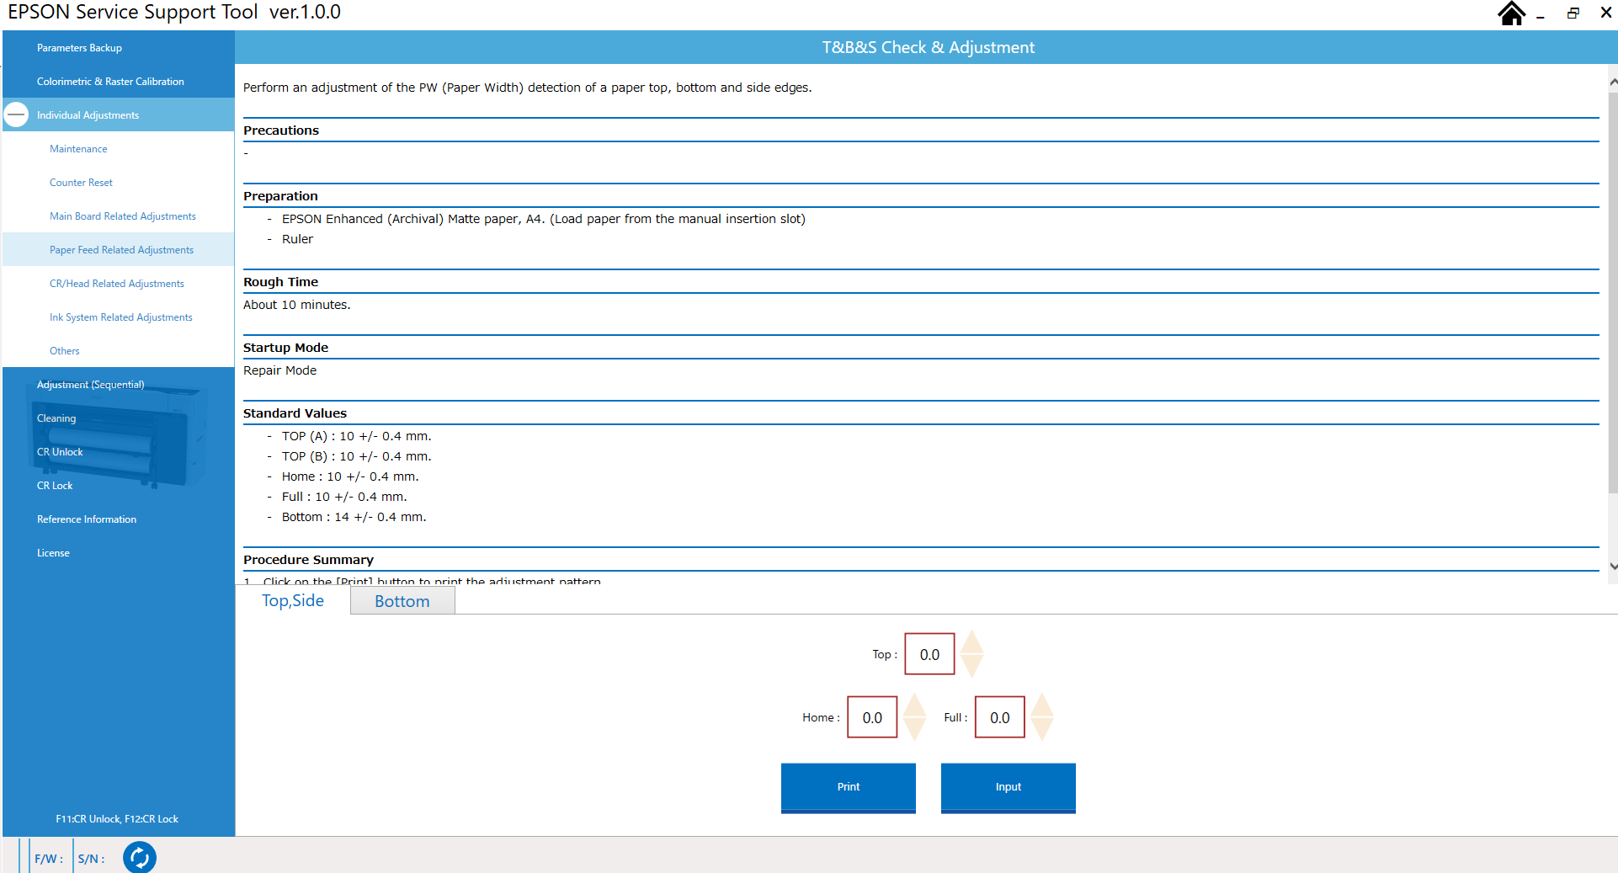The image size is (1618, 873).
Task: Click the Top value input field
Action: [x=929, y=654]
